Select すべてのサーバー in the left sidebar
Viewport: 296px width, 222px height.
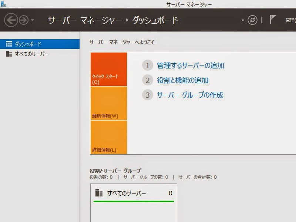[x=40, y=54]
